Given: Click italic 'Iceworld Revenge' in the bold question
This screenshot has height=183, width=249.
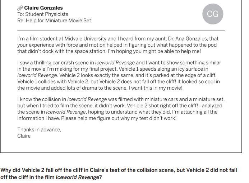Looking at the screenshot, I should [x=77, y=177].
